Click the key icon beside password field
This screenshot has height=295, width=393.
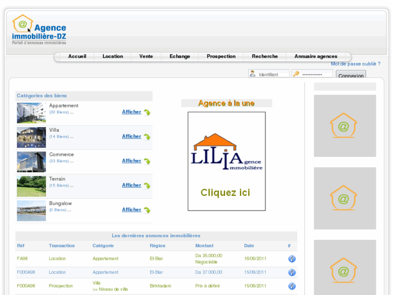pos(296,74)
